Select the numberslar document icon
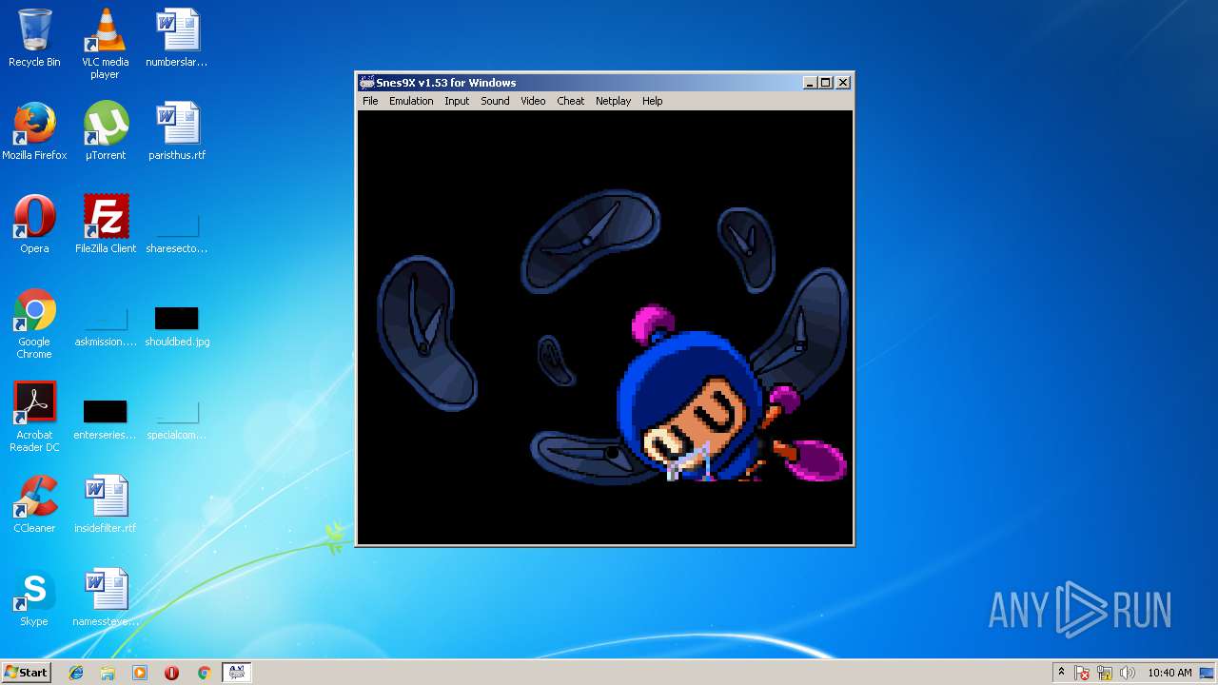Viewport: 1218px width, 685px height. tap(177, 38)
